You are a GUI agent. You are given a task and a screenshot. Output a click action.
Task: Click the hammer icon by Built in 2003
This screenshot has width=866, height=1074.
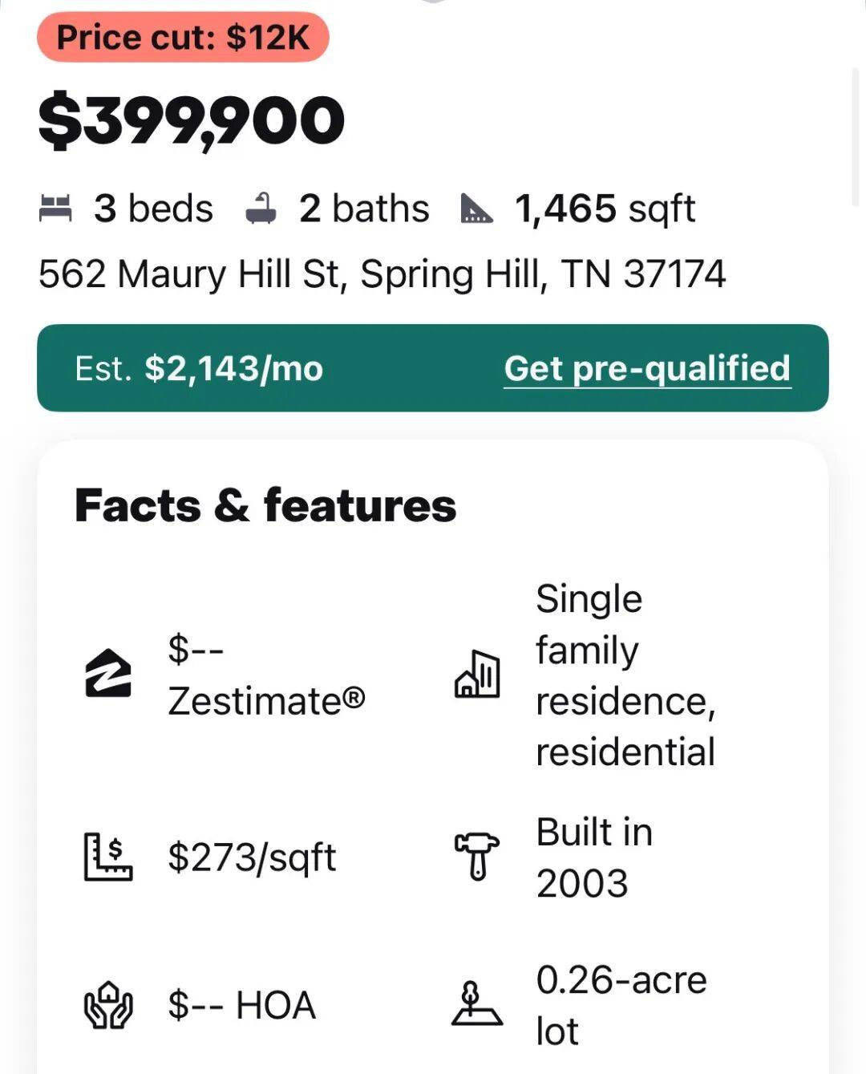coord(477,857)
